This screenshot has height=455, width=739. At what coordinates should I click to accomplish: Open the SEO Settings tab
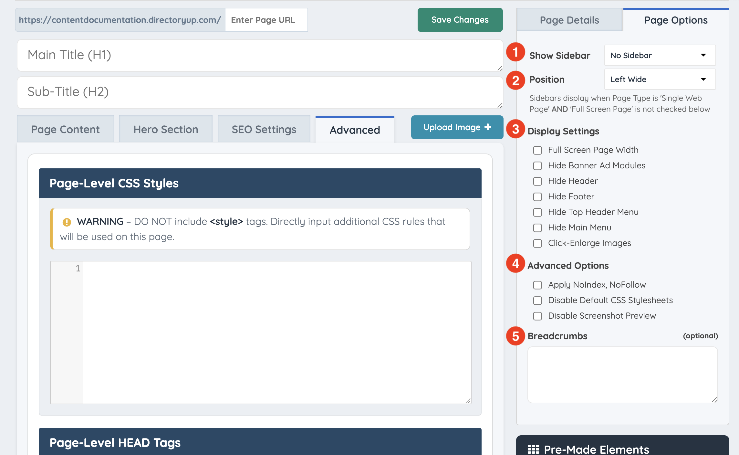[264, 129]
